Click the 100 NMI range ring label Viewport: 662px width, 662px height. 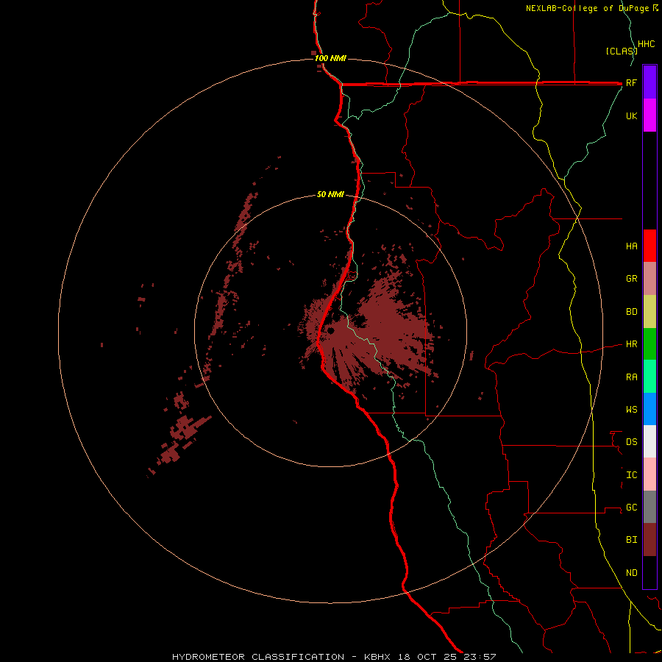330,58
